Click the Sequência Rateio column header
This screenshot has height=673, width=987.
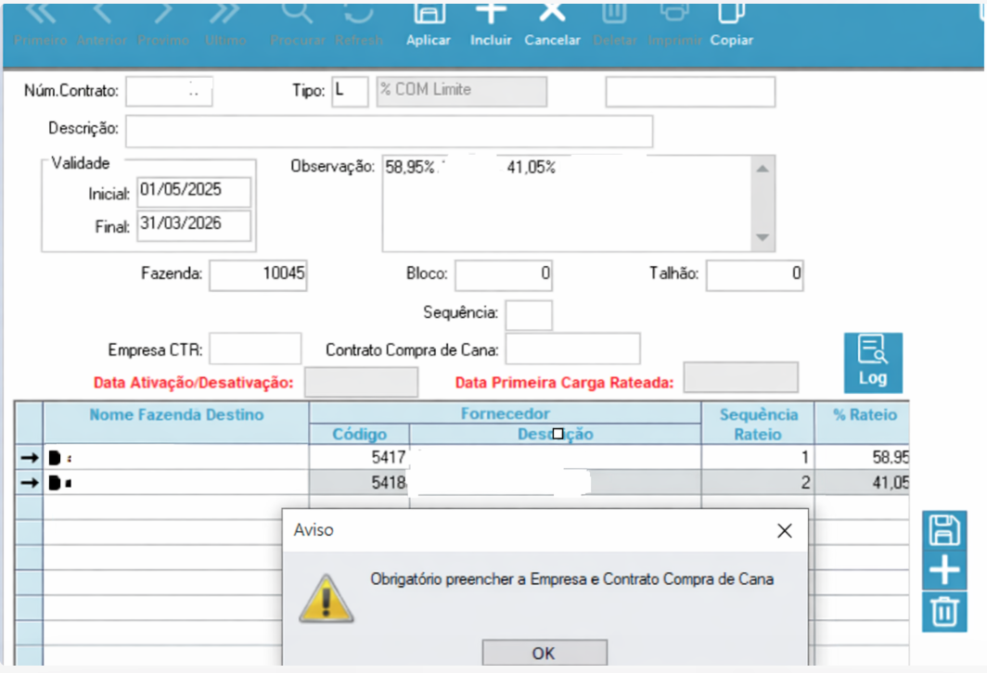point(758,424)
